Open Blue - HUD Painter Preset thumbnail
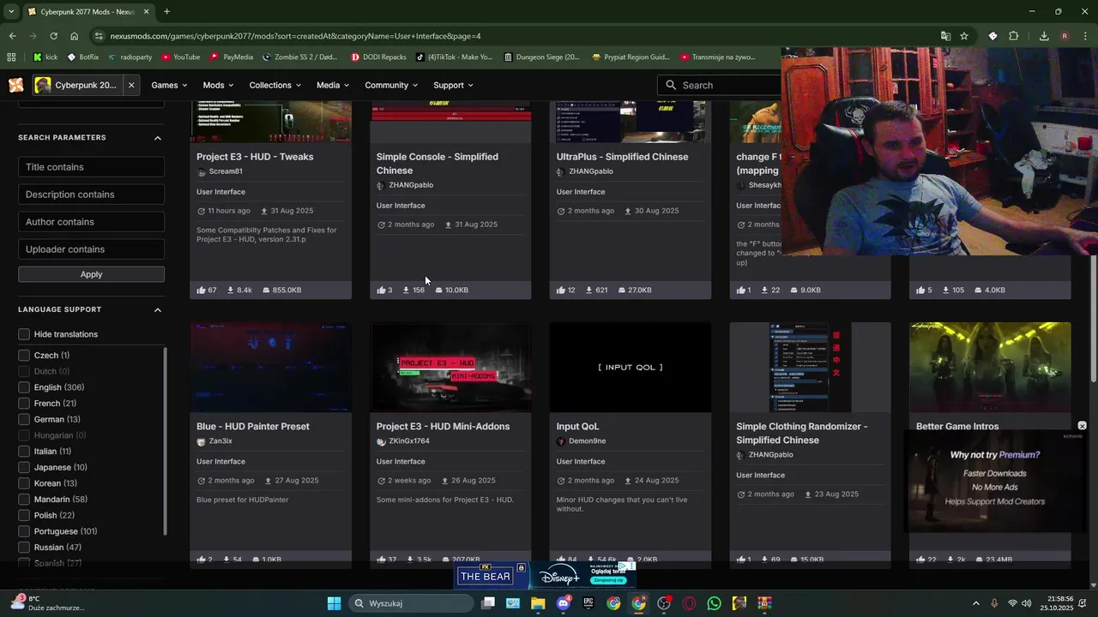This screenshot has width=1098, height=617. (271, 367)
